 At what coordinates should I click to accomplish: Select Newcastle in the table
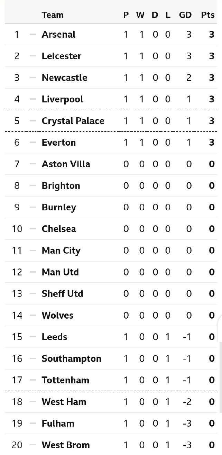(64, 78)
